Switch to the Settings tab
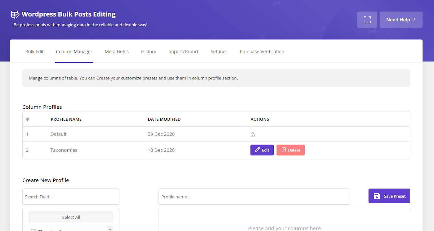Viewport: 434px width, 231px height. pos(219,52)
